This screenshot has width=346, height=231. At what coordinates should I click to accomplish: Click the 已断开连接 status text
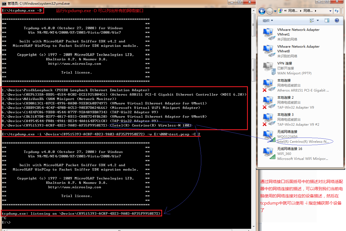pyautogui.click(x=286, y=68)
